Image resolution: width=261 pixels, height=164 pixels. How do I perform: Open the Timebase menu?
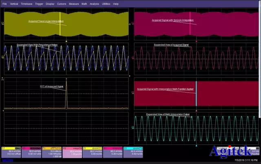point(26,4)
